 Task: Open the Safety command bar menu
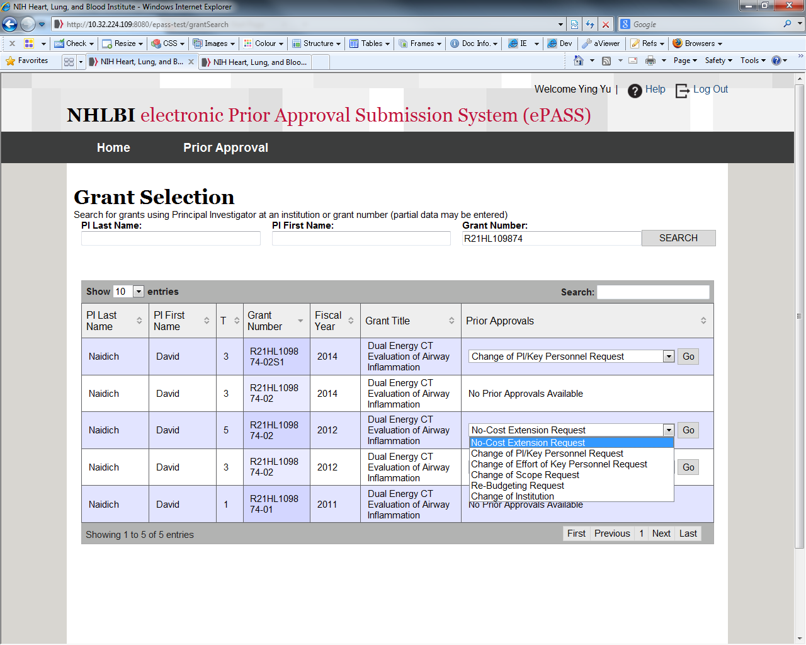coord(718,60)
